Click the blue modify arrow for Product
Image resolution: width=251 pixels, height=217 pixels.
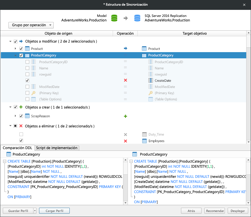[125, 48]
